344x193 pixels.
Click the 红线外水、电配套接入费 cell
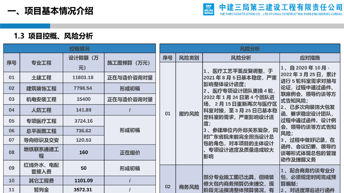coord(41,168)
